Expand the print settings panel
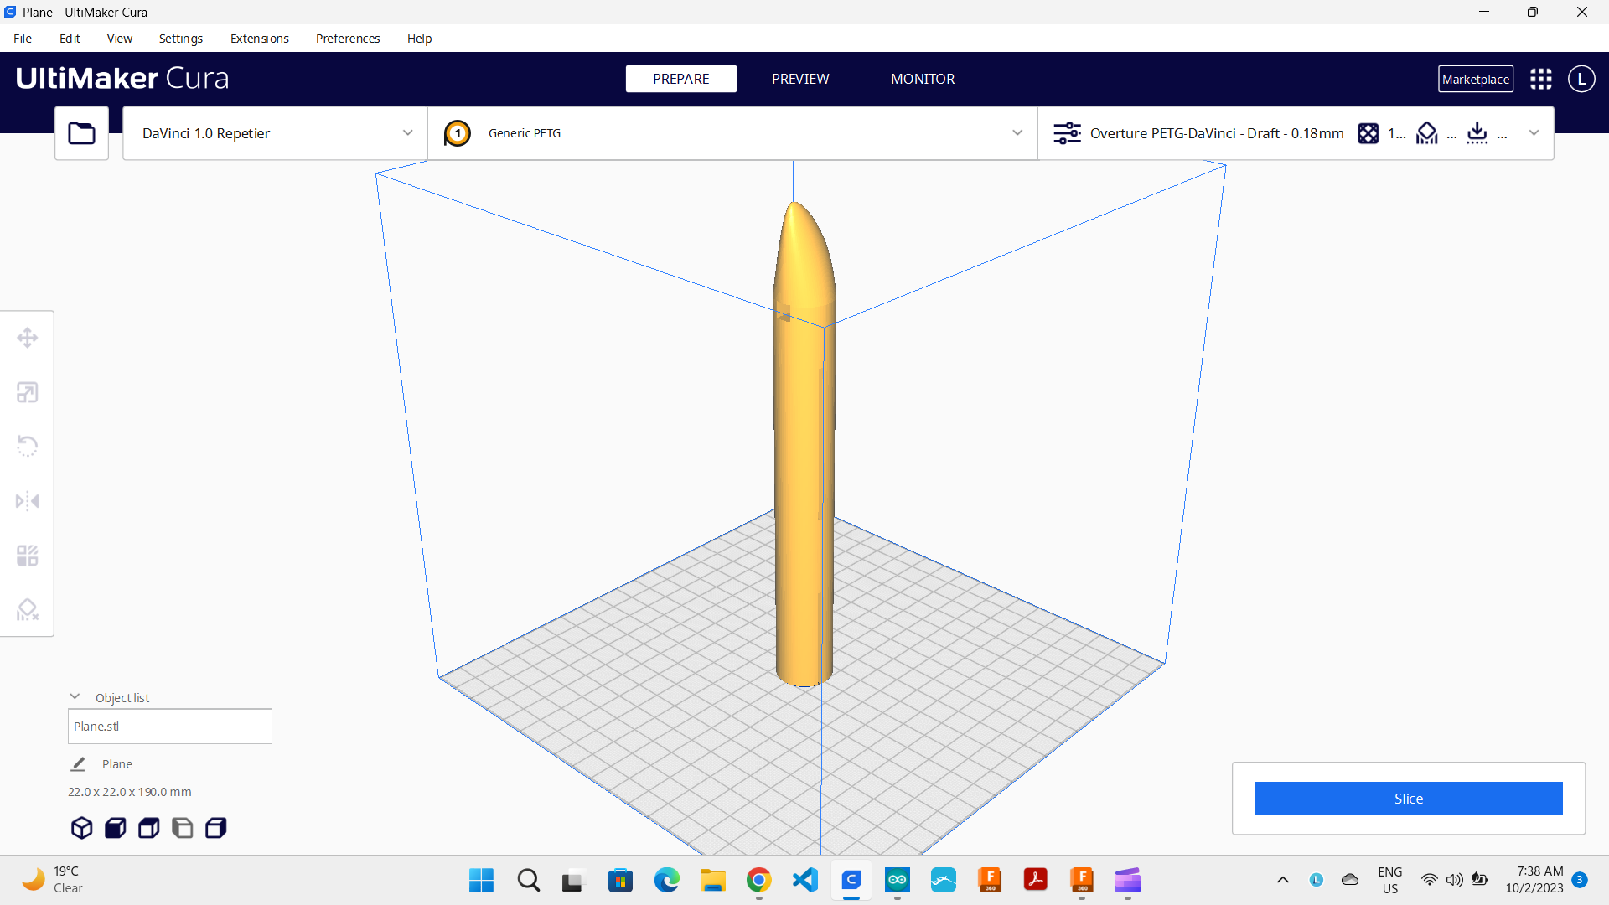 coord(1535,132)
